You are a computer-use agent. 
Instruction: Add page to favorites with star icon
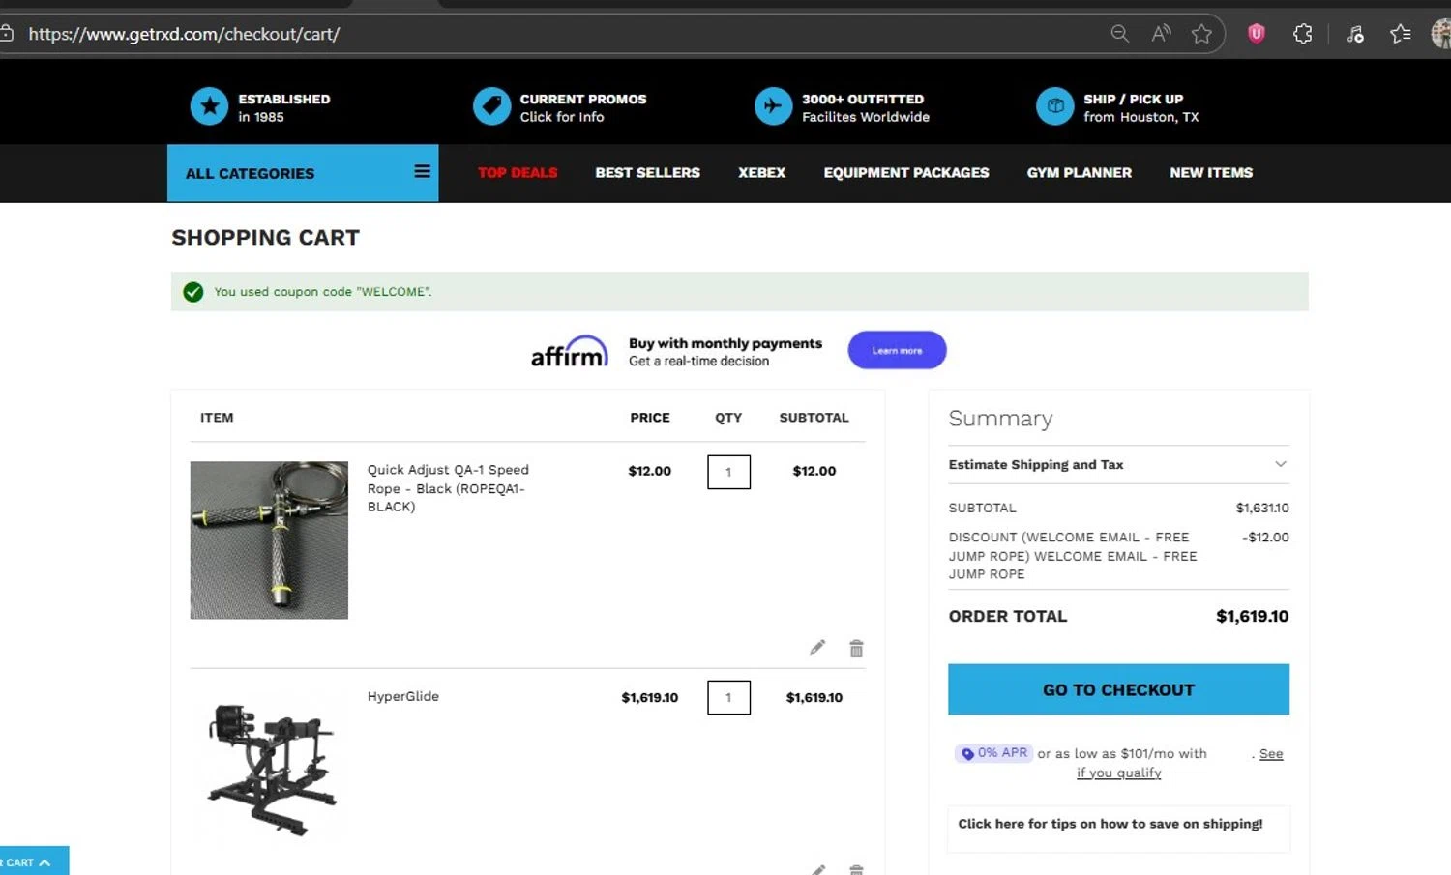coord(1201,34)
